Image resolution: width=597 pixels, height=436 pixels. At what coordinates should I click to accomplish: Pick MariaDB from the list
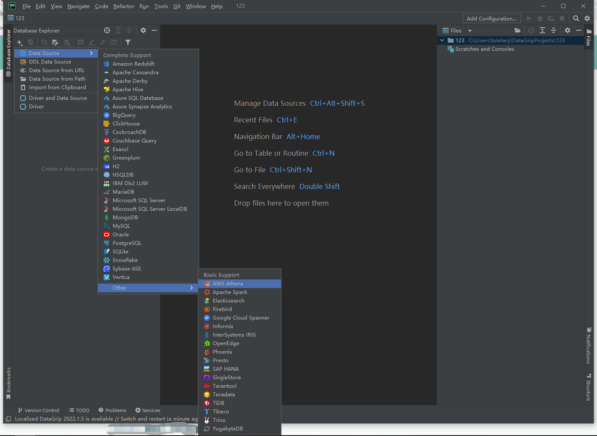tap(148, 192)
